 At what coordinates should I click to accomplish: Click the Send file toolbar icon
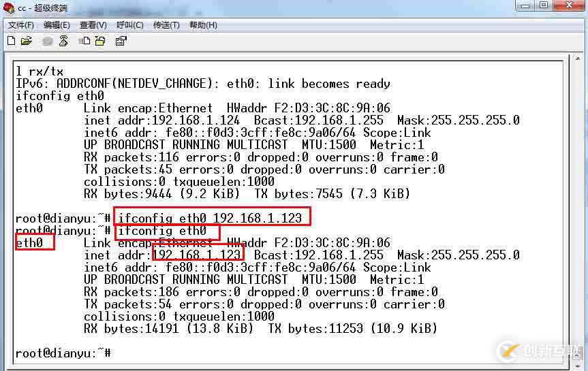pos(84,41)
